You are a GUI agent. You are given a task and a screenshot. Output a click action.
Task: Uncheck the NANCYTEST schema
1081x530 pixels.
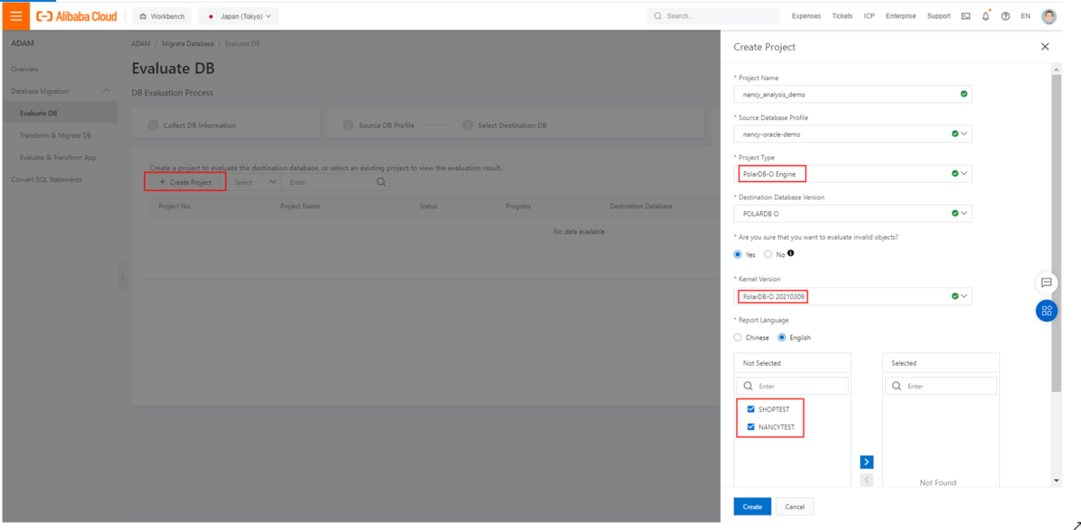(750, 427)
